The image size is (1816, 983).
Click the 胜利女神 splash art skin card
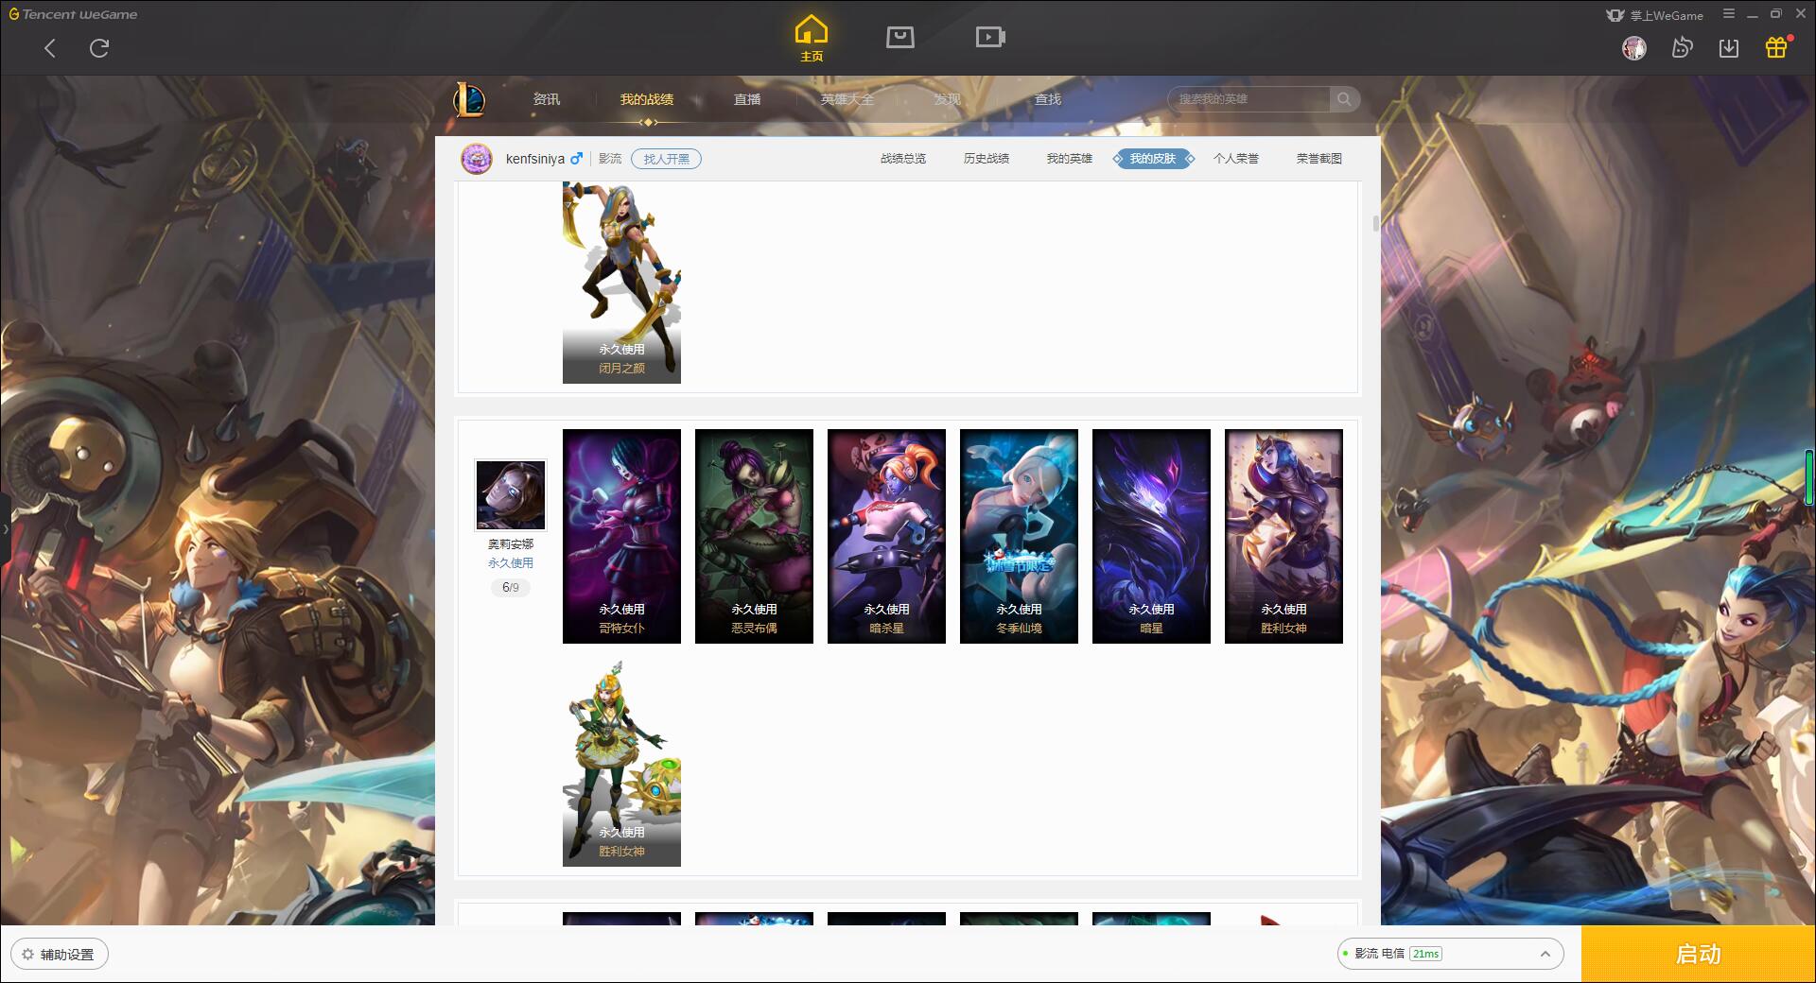tap(1283, 536)
